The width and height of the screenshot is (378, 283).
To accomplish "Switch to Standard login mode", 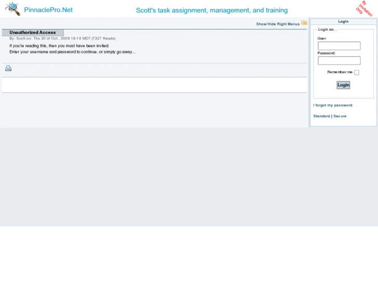I will click(321, 116).
